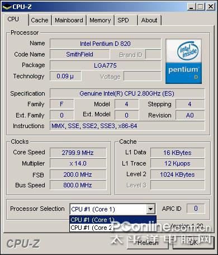
Task: Click the CPU-Z title bar app icon
Action: [7, 7]
